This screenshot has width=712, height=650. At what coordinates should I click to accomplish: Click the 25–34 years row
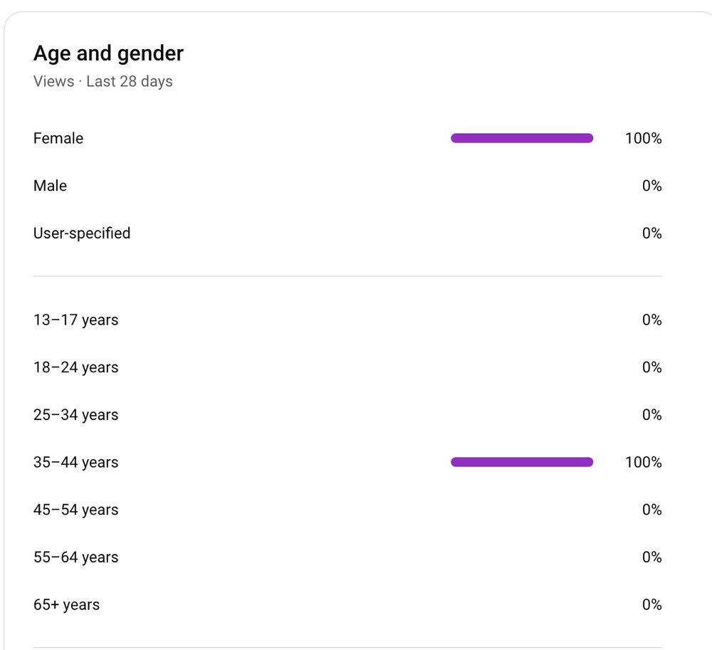click(348, 414)
